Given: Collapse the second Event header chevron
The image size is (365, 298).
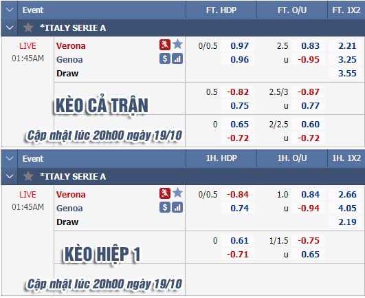Looking at the screenshot, I should 10,159.
